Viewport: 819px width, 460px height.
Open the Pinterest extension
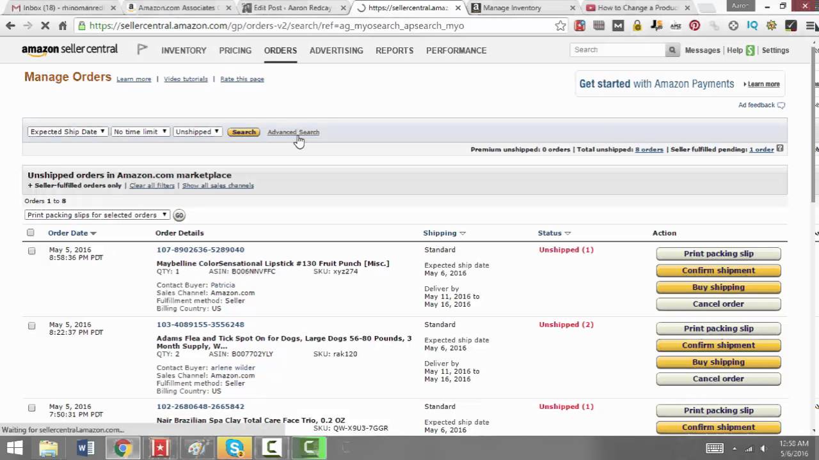[x=695, y=26]
